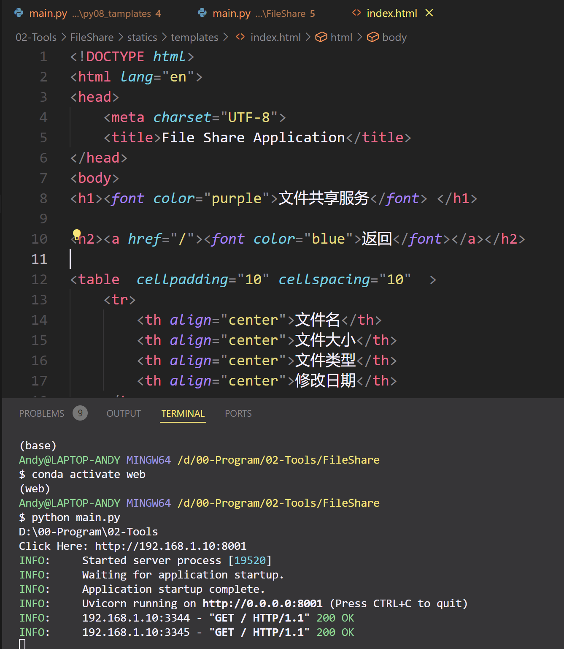The width and height of the screenshot is (564, 649).
Task: Open 02-Tools breadcrumb segment
Action: pos(36,37)
